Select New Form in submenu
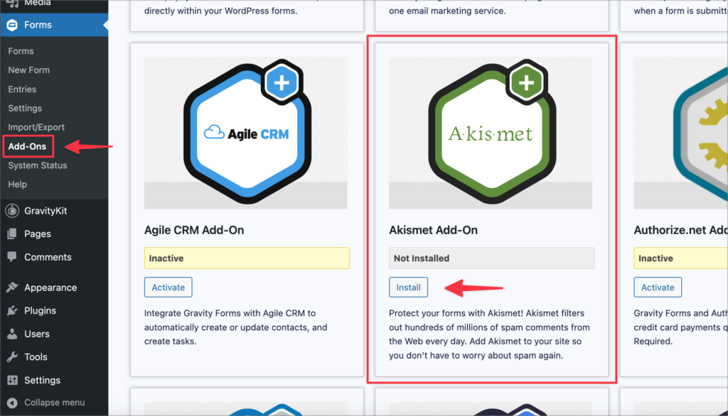Viewport: 728px width, 416px height. click(x=28, y=70)
